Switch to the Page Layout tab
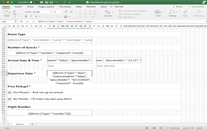The width and height of the screenshot is (207, 129). (46, 6)
